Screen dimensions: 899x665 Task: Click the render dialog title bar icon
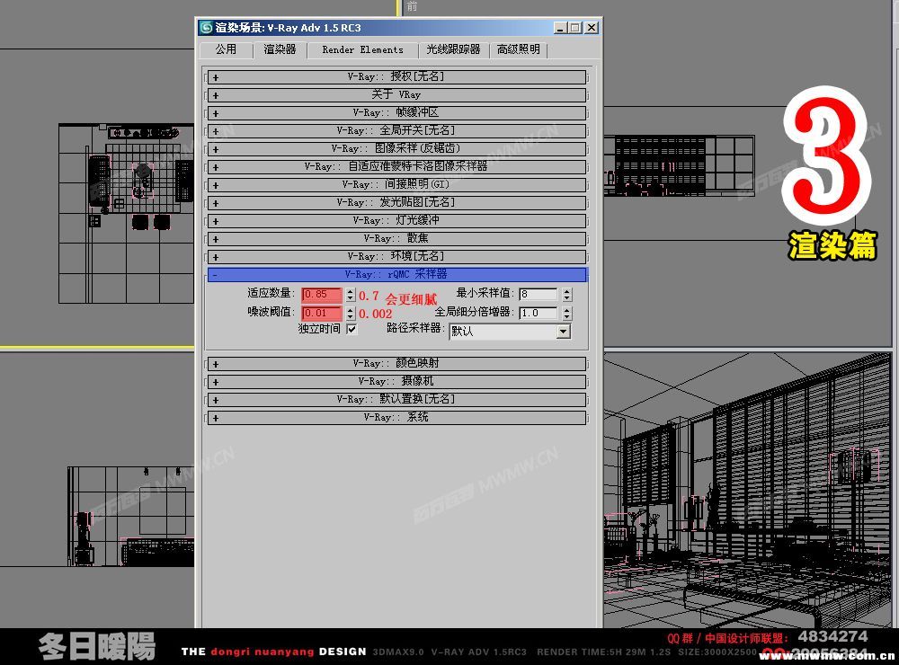(x=207, y=28)
